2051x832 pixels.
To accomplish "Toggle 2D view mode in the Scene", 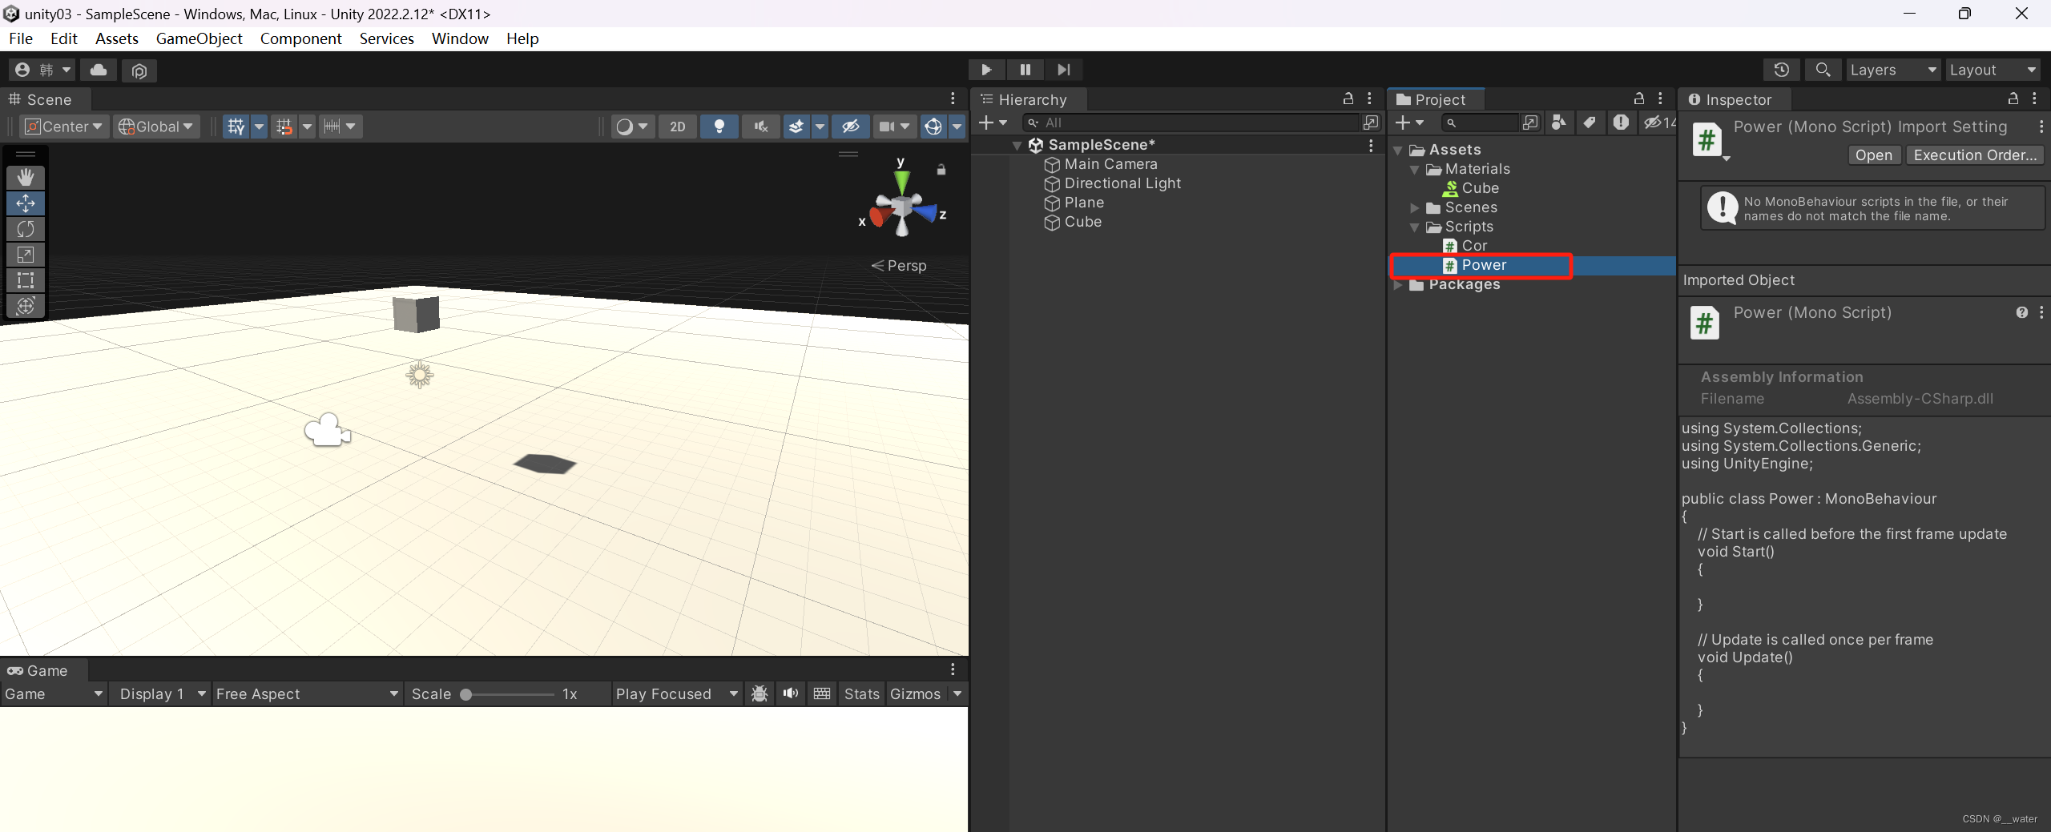I will tap(677, 126).
